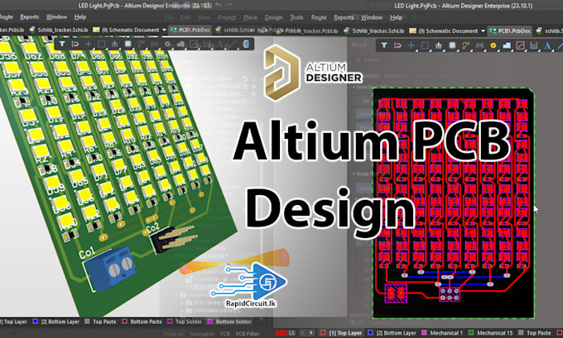The image size is (563, 338).
Task: Open the (9) Schematic Document group in right window
Action: click(444, 31)
